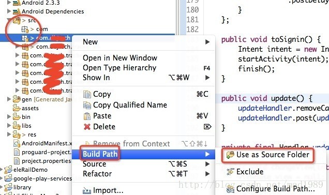Open the Show In submenu

coord(143,78)
